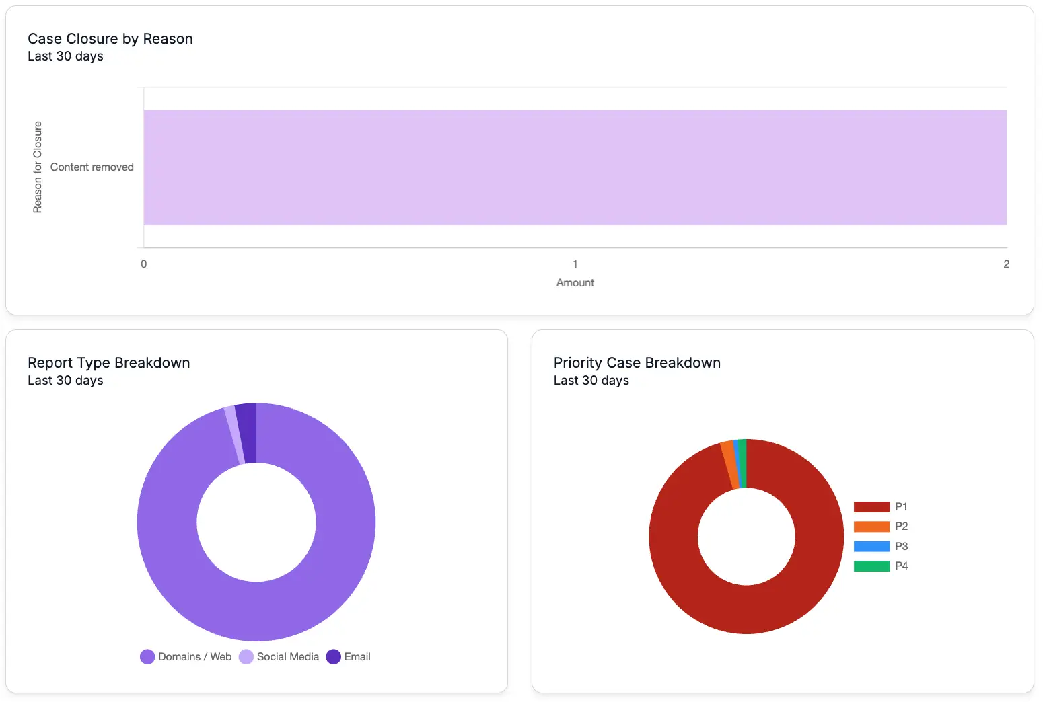Select the green P4 donut slice
The width and height of the screenshot is (1043, 702).
pos(743,463)
